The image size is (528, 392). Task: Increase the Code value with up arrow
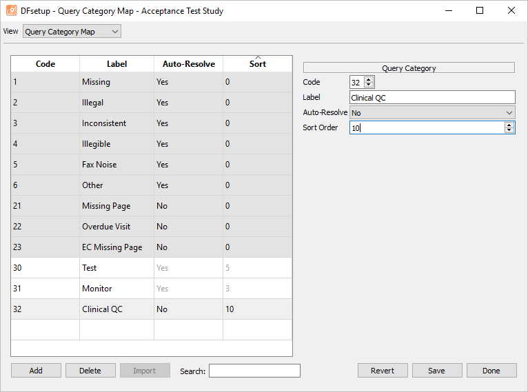(x=368, y=80)
